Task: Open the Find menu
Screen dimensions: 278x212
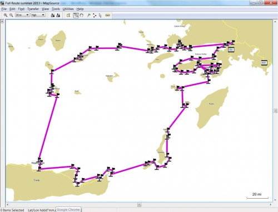Action: [21, 9]
